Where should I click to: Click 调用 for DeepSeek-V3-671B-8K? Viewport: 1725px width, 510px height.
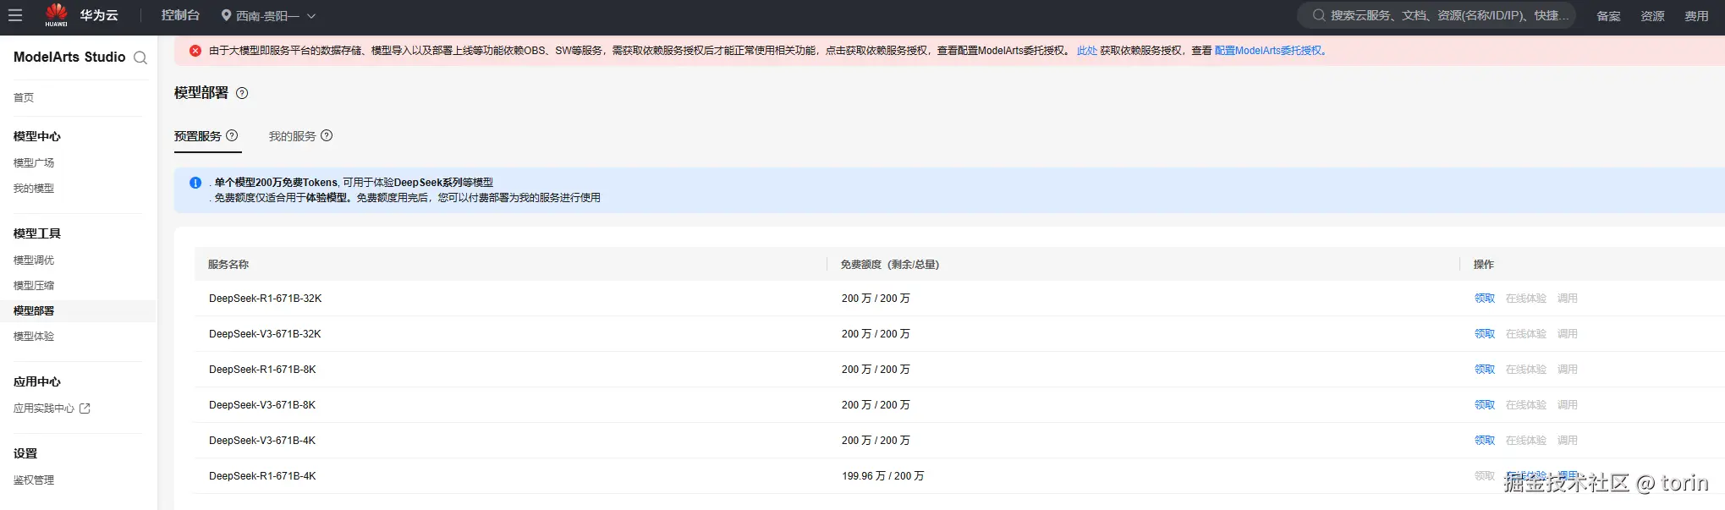(1568, 405)
